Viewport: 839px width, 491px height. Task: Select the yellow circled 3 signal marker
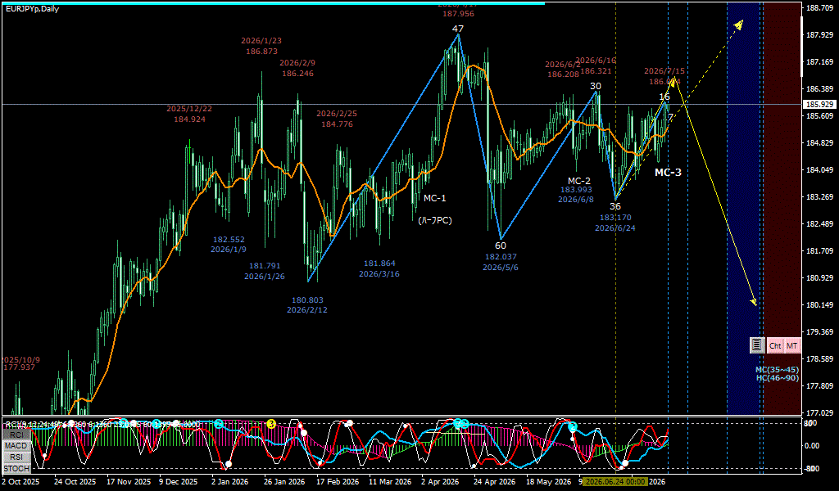[x=270, y=424]
